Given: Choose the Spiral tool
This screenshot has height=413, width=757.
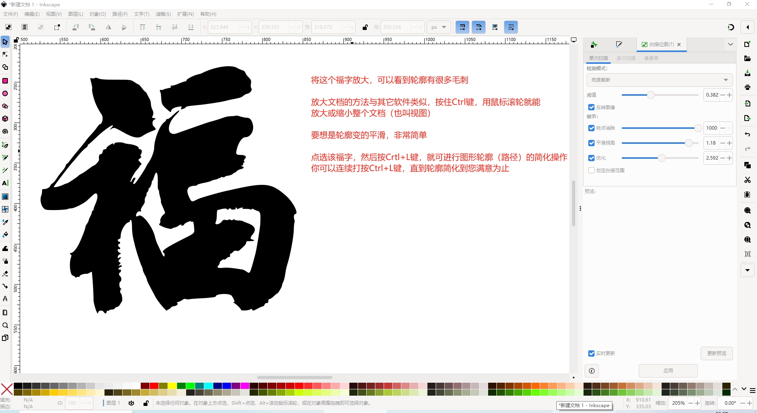Looking at the screenshot, I should pos(5,132).
